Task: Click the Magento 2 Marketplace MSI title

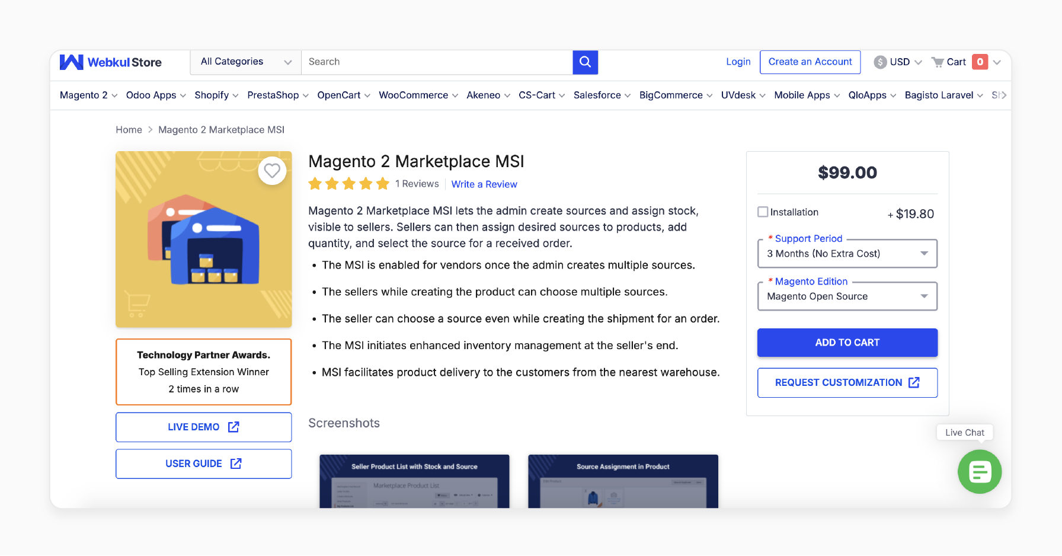Action: pos(416,161)
